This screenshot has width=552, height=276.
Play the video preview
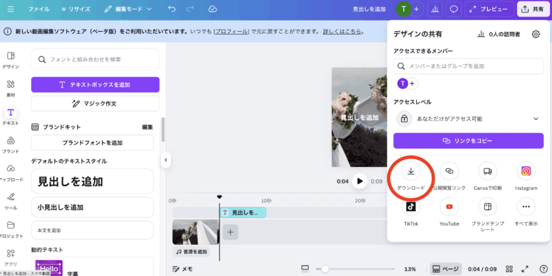tap(359, 181)
